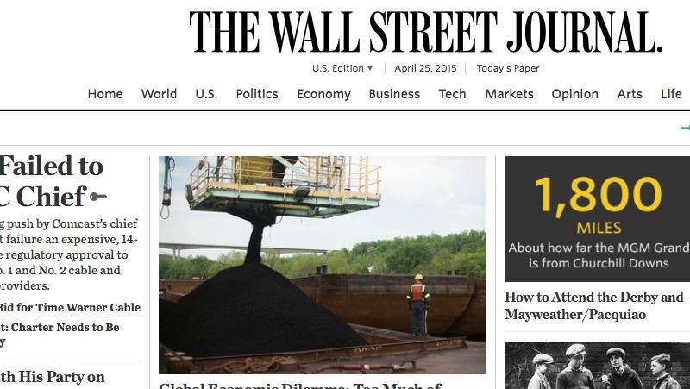
Task: Open the Politics section
Action: pos(257,94)
